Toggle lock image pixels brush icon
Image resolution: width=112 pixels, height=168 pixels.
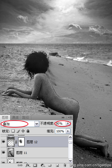click(x=18, y=131)
